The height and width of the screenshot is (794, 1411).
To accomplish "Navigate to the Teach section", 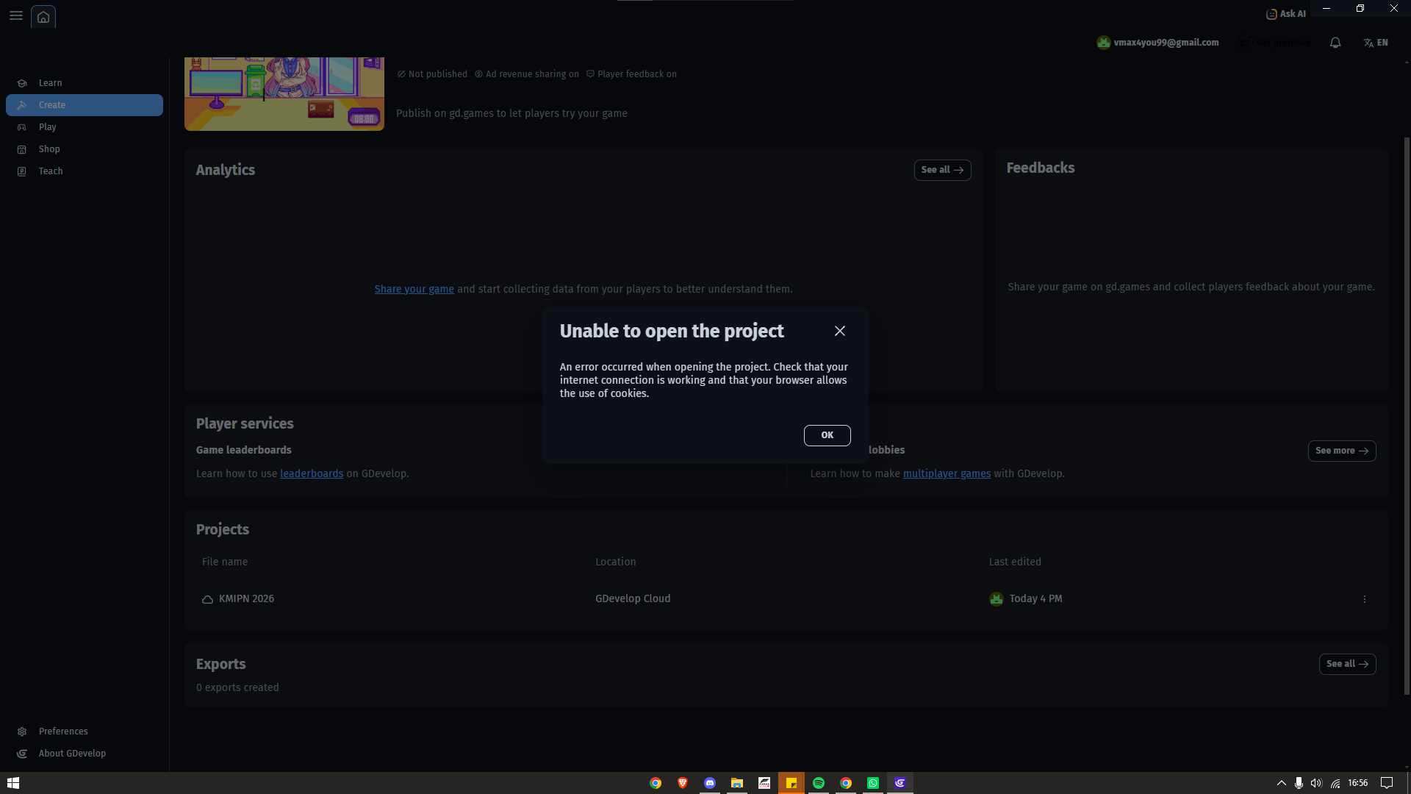I will (85, 171).
